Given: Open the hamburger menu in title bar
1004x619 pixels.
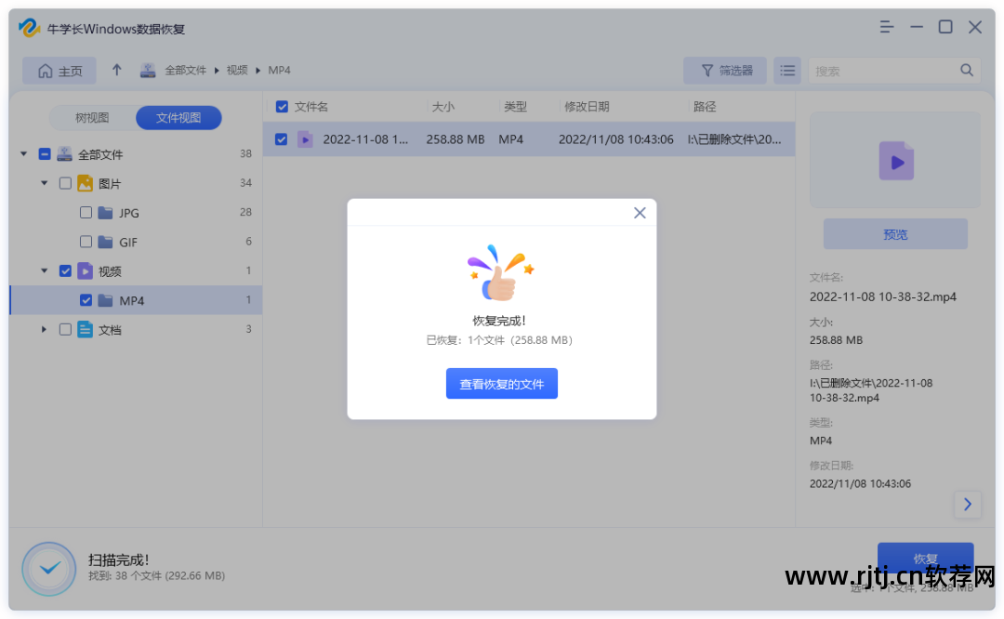Looking at the screenshot, I should click(x=888, y=28).
